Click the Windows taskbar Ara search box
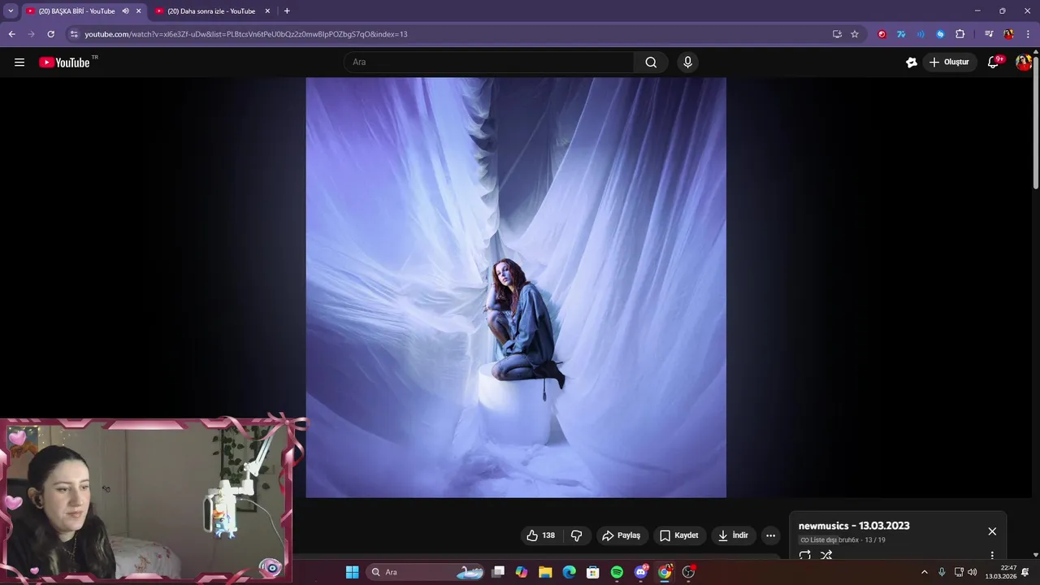This screenshot has height=585, width=1040. 427,572
